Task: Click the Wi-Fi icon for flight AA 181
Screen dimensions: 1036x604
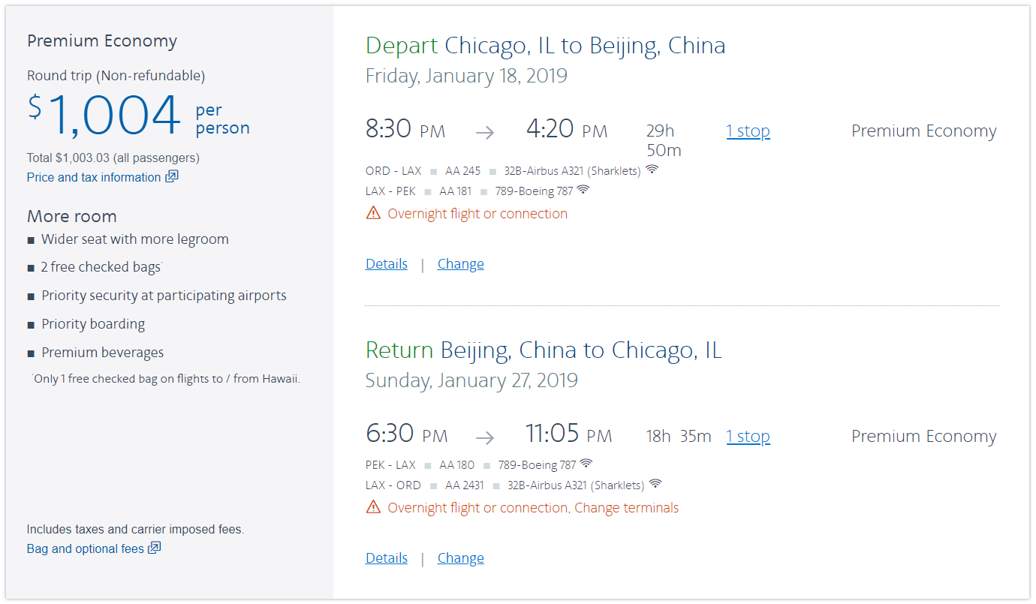Action: [x=583, y=191]
